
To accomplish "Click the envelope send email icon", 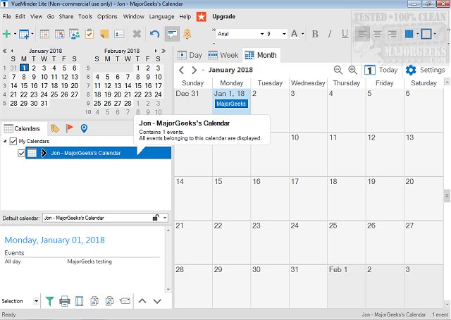I will click(x=125, y=301).
